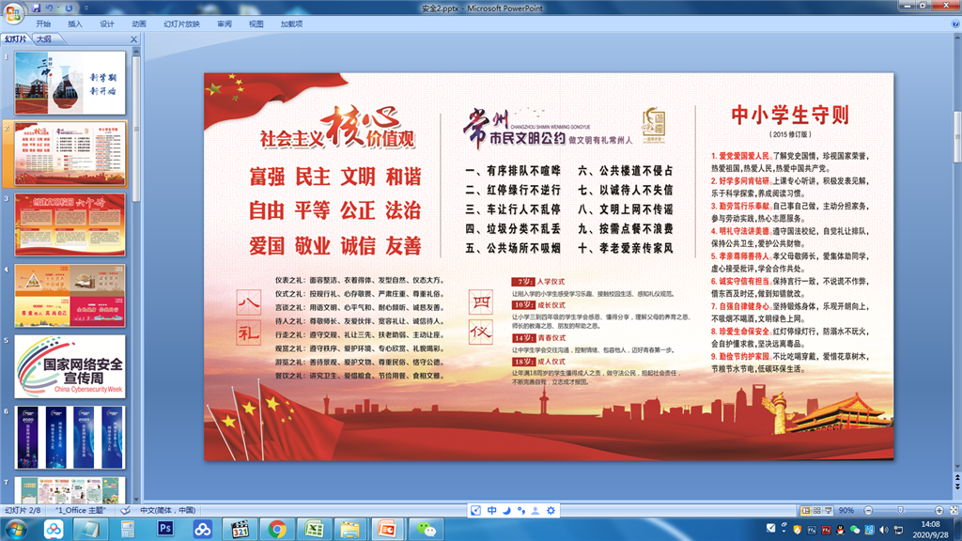Viewport: 962px width, 541px height.
Task: Save the presentation with the floppy disk icon
Action: pos(37,8)
